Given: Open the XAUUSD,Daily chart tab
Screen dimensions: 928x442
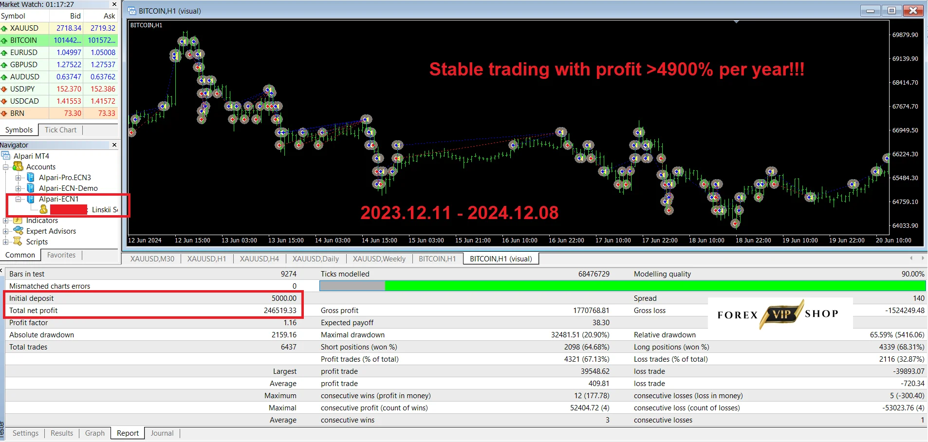Looking at the screenshot, I should 316,259.
